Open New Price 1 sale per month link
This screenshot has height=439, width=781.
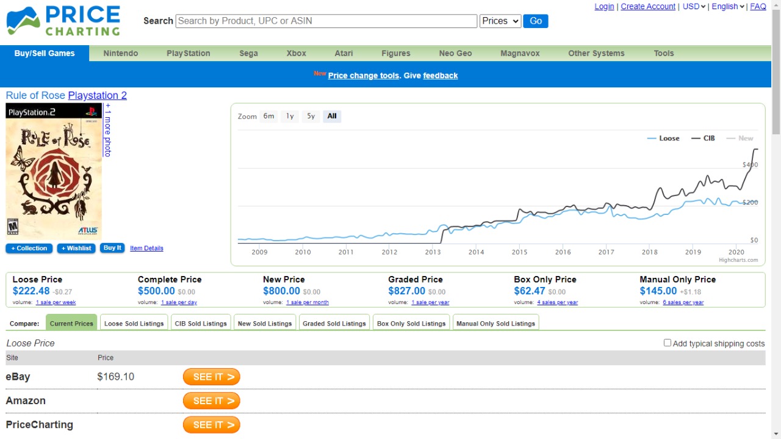(308, 302)
